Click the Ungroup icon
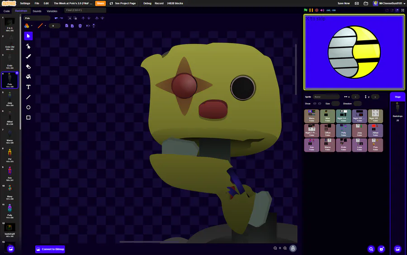This screenshot has width=407, height=255. coord(75,18)
